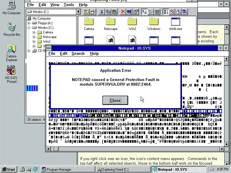The image size is (231, 173).
Task: Expand the Floppy (A:) tree node
Action: point(29,23)
